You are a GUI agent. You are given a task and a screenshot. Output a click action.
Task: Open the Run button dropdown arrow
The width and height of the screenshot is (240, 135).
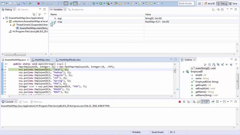tap(104, 3)
